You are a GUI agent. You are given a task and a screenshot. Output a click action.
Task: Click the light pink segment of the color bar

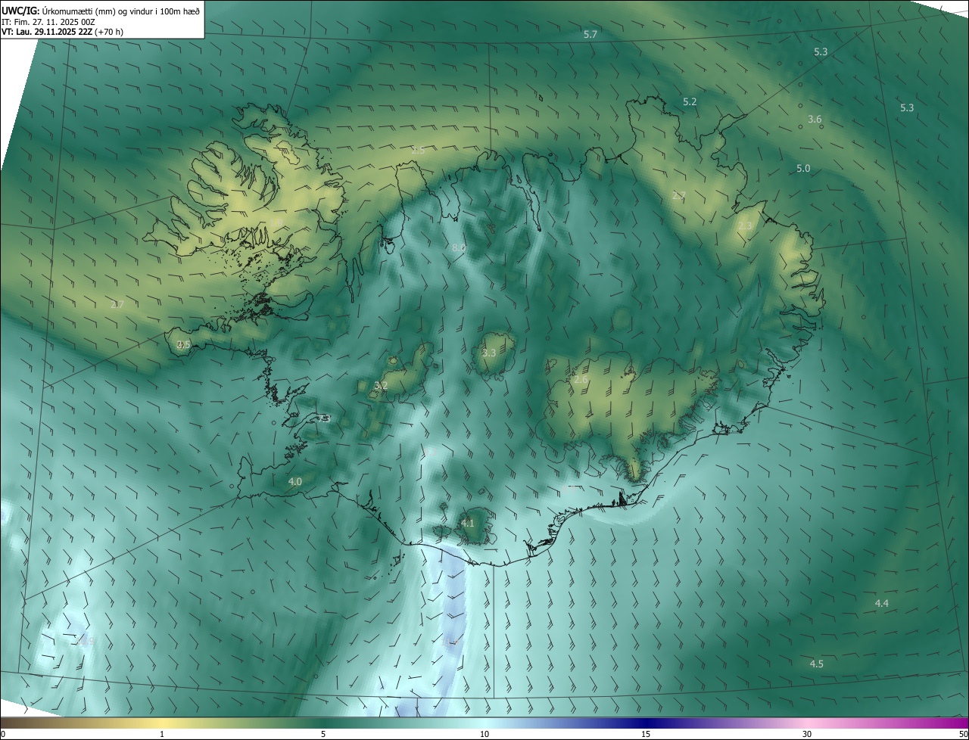coord(807,723)
